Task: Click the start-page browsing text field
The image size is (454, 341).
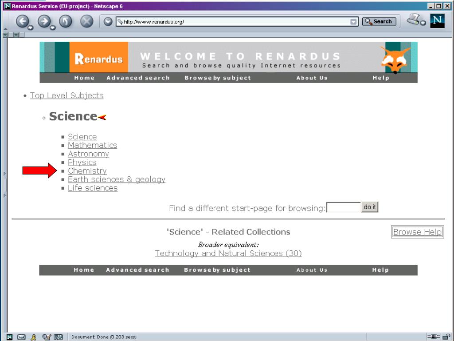Action: tap(344, 207)
